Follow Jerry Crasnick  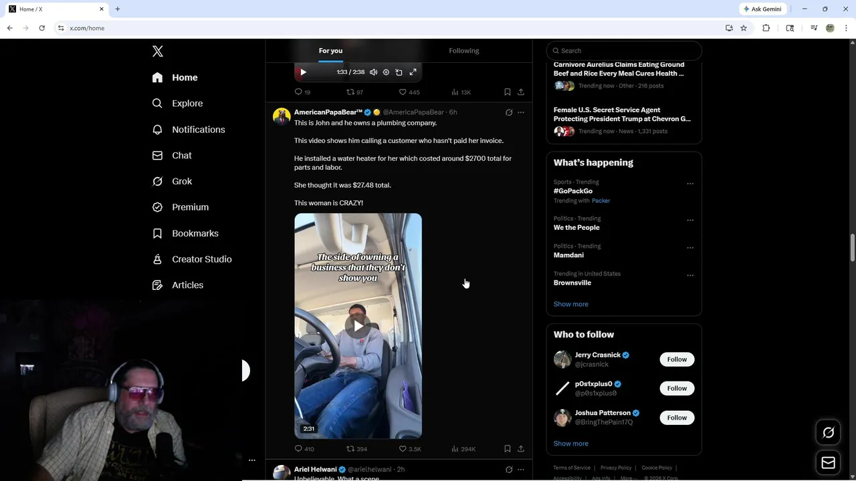(x=677, y=359)
